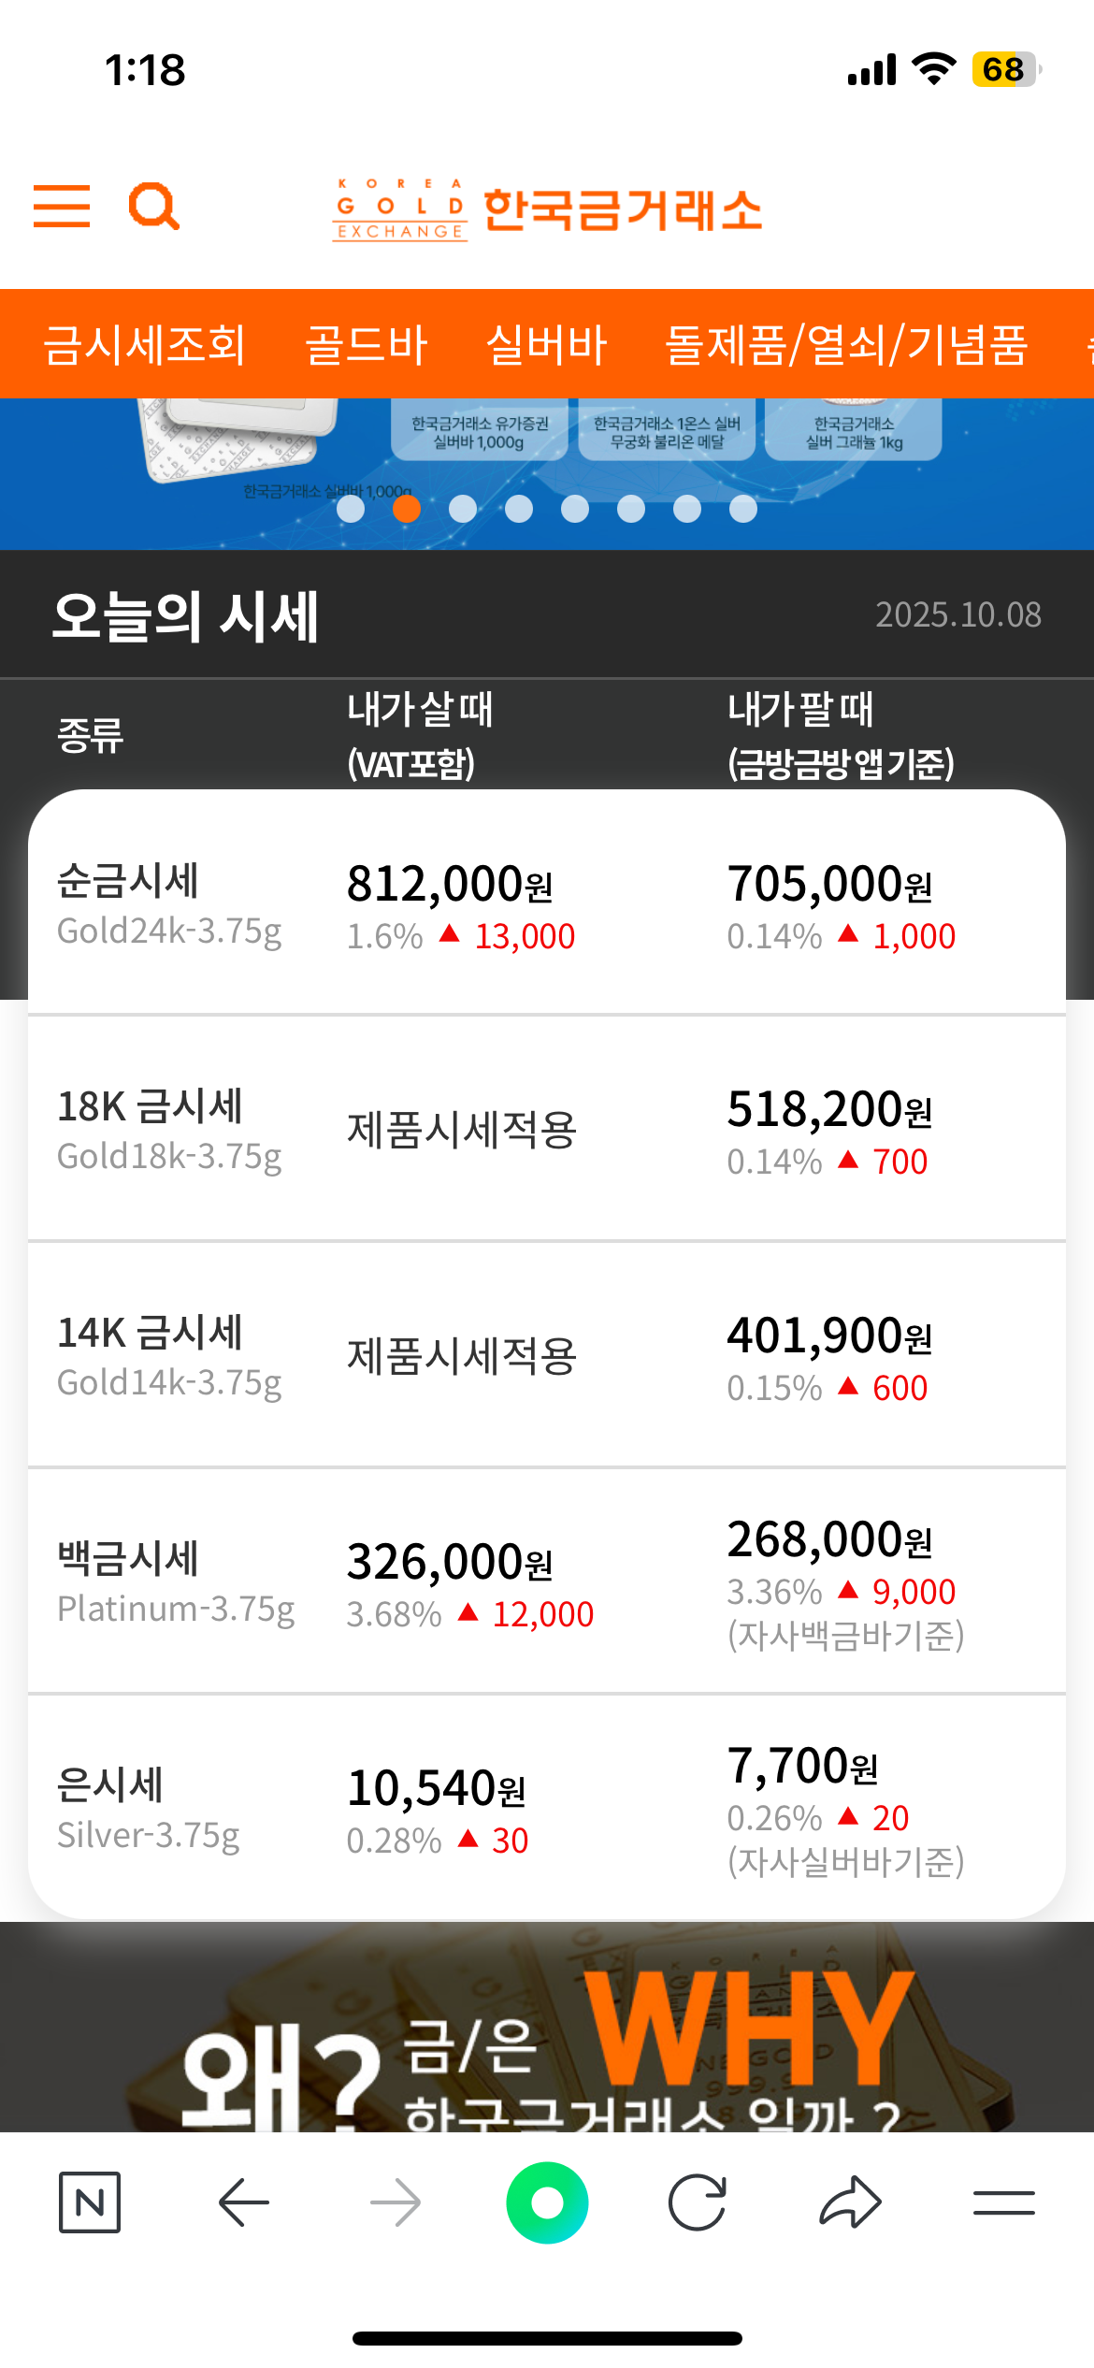Select the 골드바 menu tab
The image size is (1094, 2368).
coord(367,344)
